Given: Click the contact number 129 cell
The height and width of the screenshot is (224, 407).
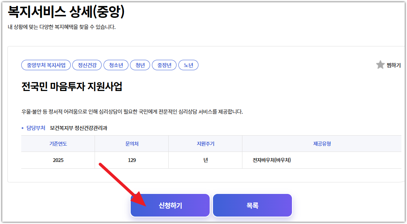Looking at the screenshot, I should click(x=131, y=160).
